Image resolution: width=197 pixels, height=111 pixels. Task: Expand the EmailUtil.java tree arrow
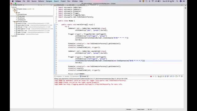point(16,14)
